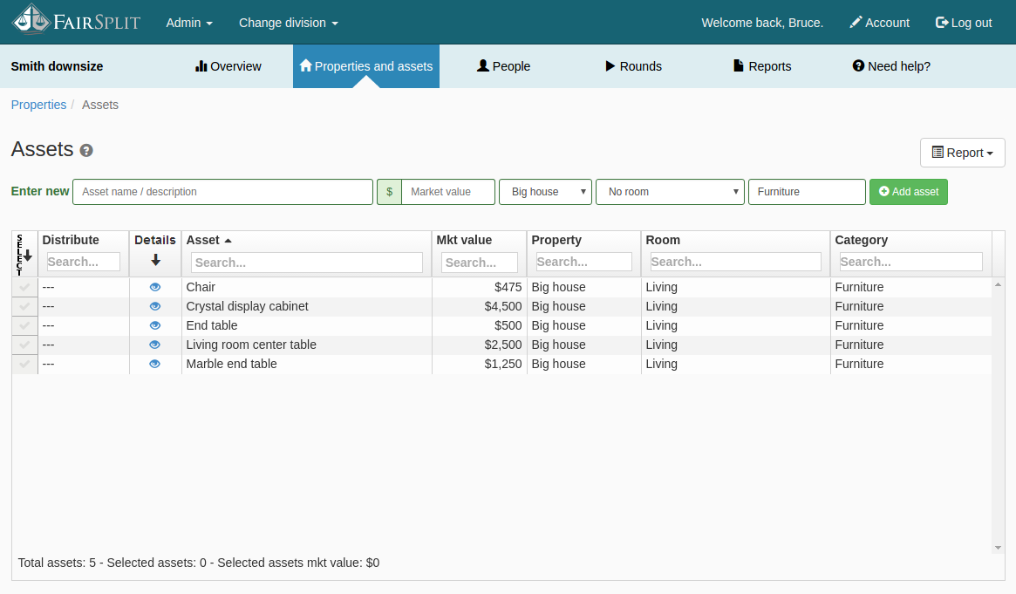
Task: Click the Details column down arrow
Action: coord(155,260)
